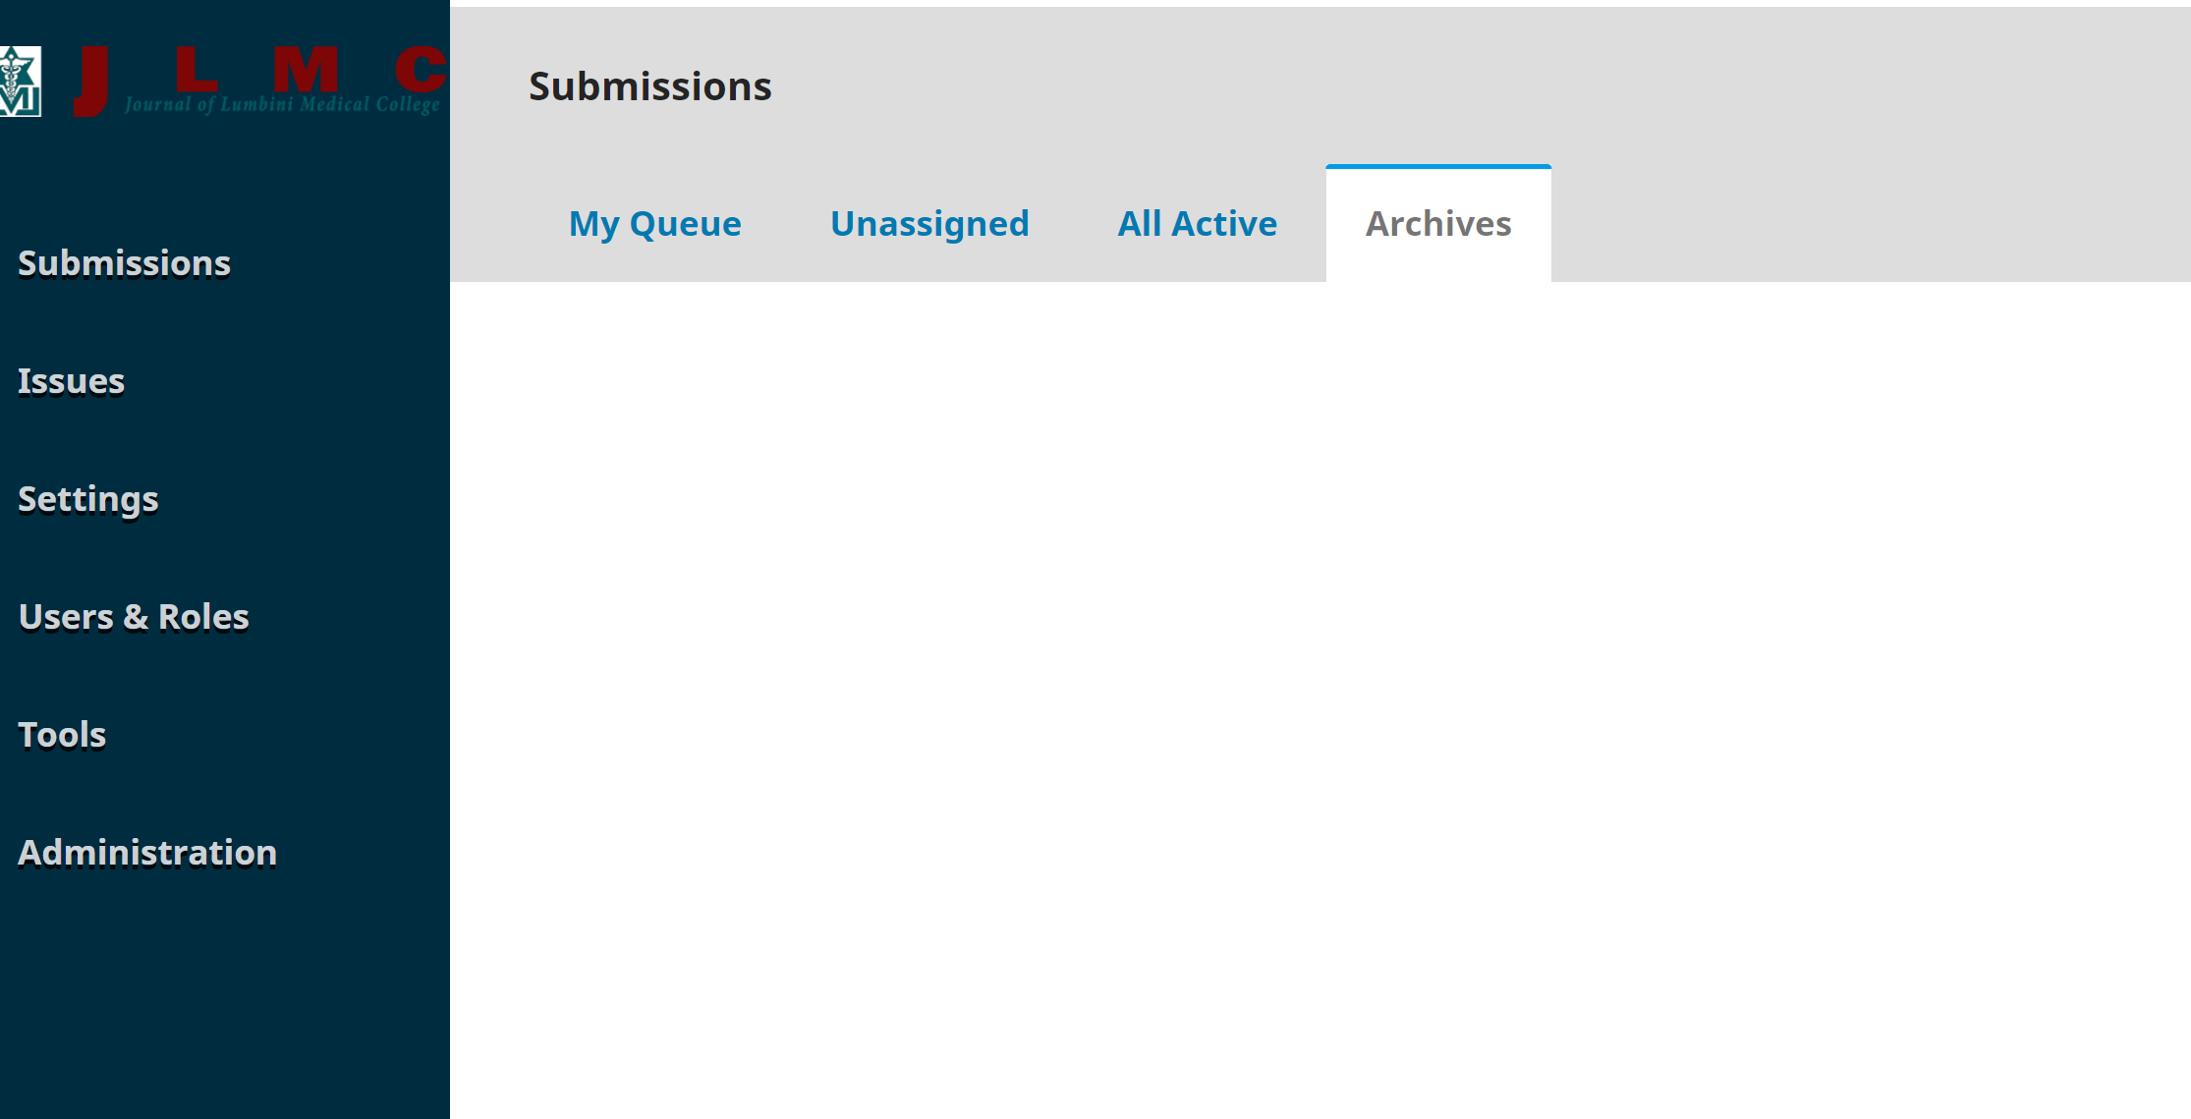This screenshot has height=1119, width=2191.
Task: Switch to the Unassigned tab
Action: click(929, 224)
